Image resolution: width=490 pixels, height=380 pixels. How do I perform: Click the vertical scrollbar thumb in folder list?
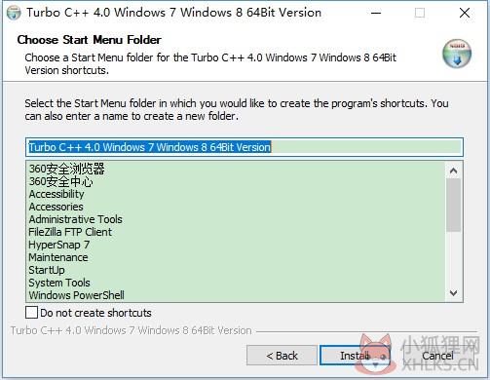coord(454,205)
